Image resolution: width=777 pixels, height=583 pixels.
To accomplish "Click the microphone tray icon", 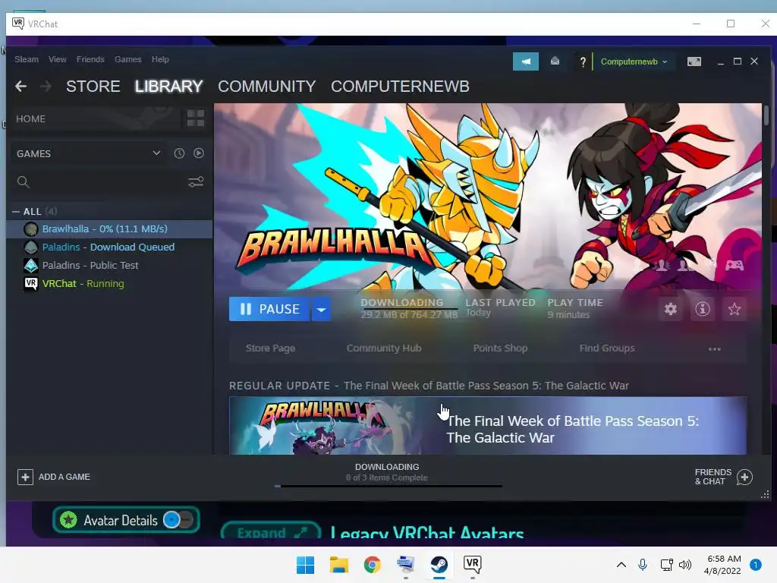I will (643, 565).
